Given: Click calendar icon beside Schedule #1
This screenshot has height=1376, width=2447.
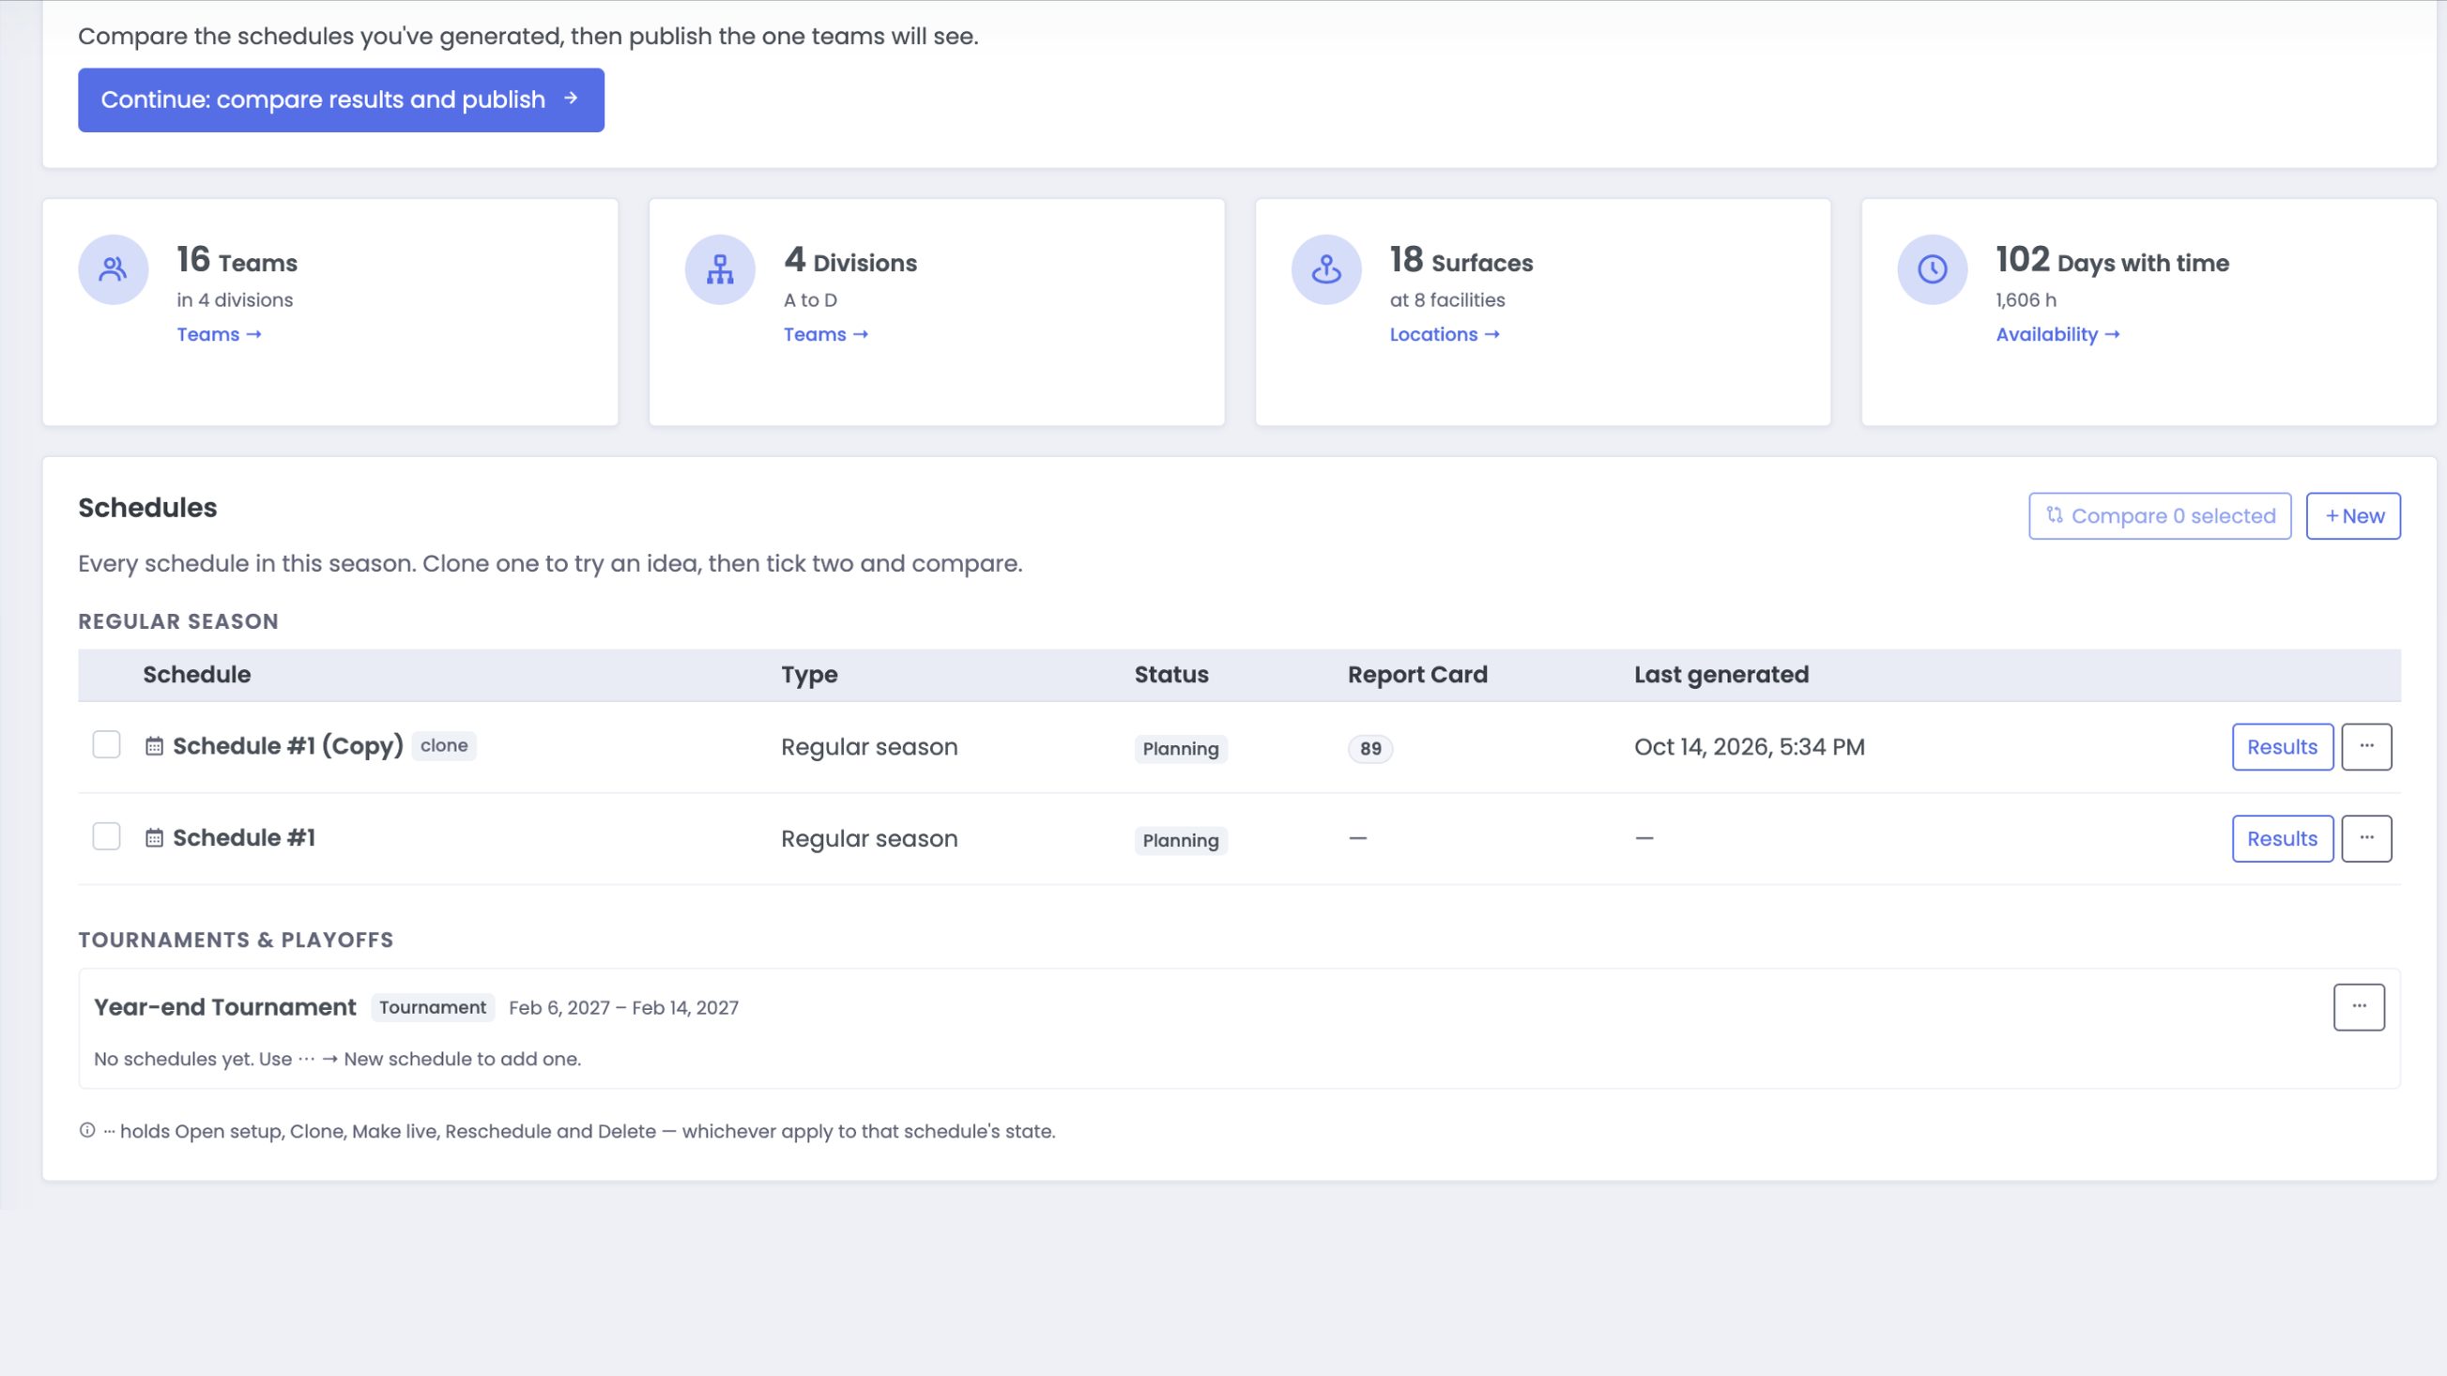Looking at the screenshot, I should tap(154, 838).
